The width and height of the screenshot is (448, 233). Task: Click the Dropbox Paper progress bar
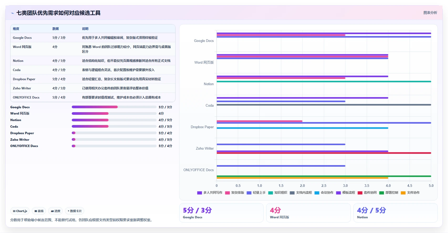(x=114, y=133)
